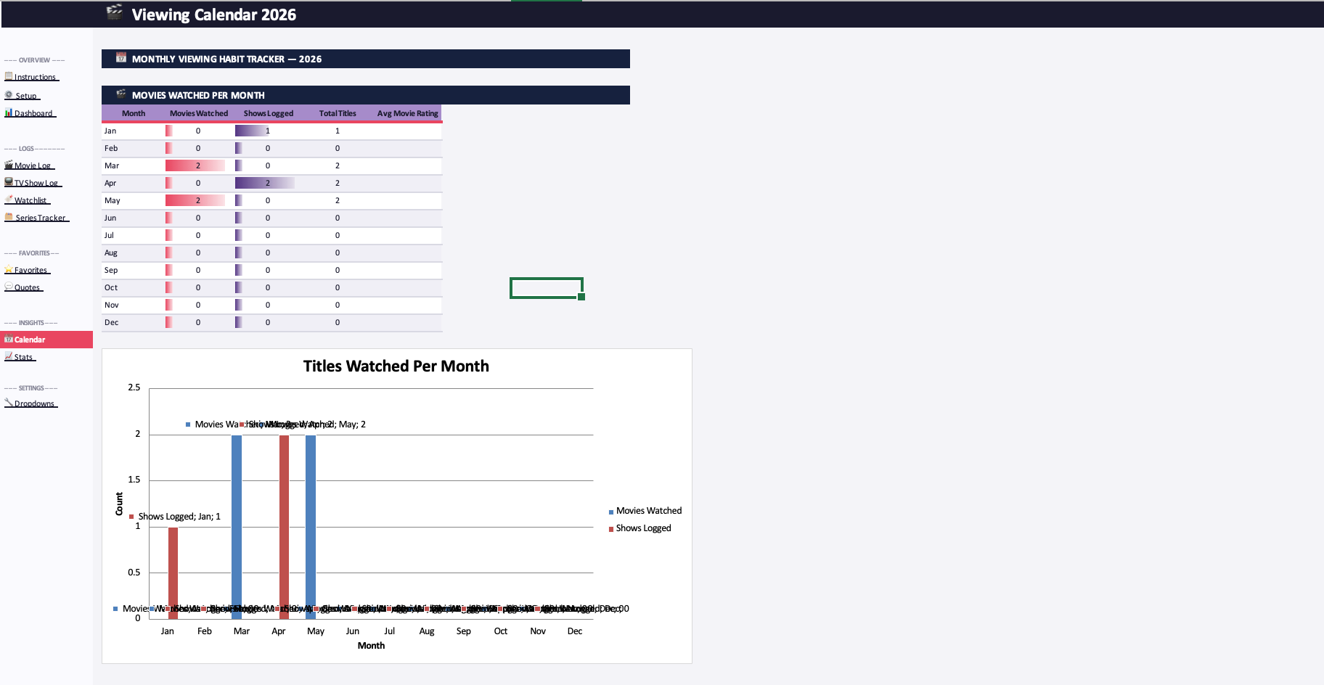Viewport: 1324px width, 685px height.
Task: Click the Quotes speech bubble icon
Action: point(9,287)
